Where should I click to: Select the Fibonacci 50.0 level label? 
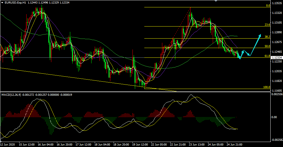pos(267,46)
